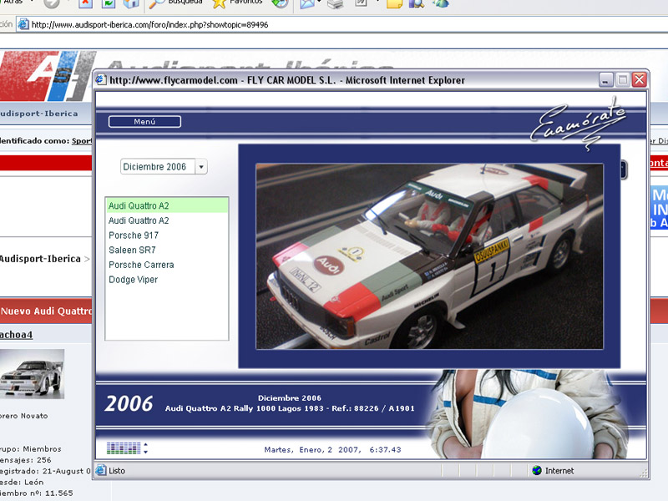Open the Messenger icon in IE toolbar
Screen dimensions: 668x501
point(441,3)
